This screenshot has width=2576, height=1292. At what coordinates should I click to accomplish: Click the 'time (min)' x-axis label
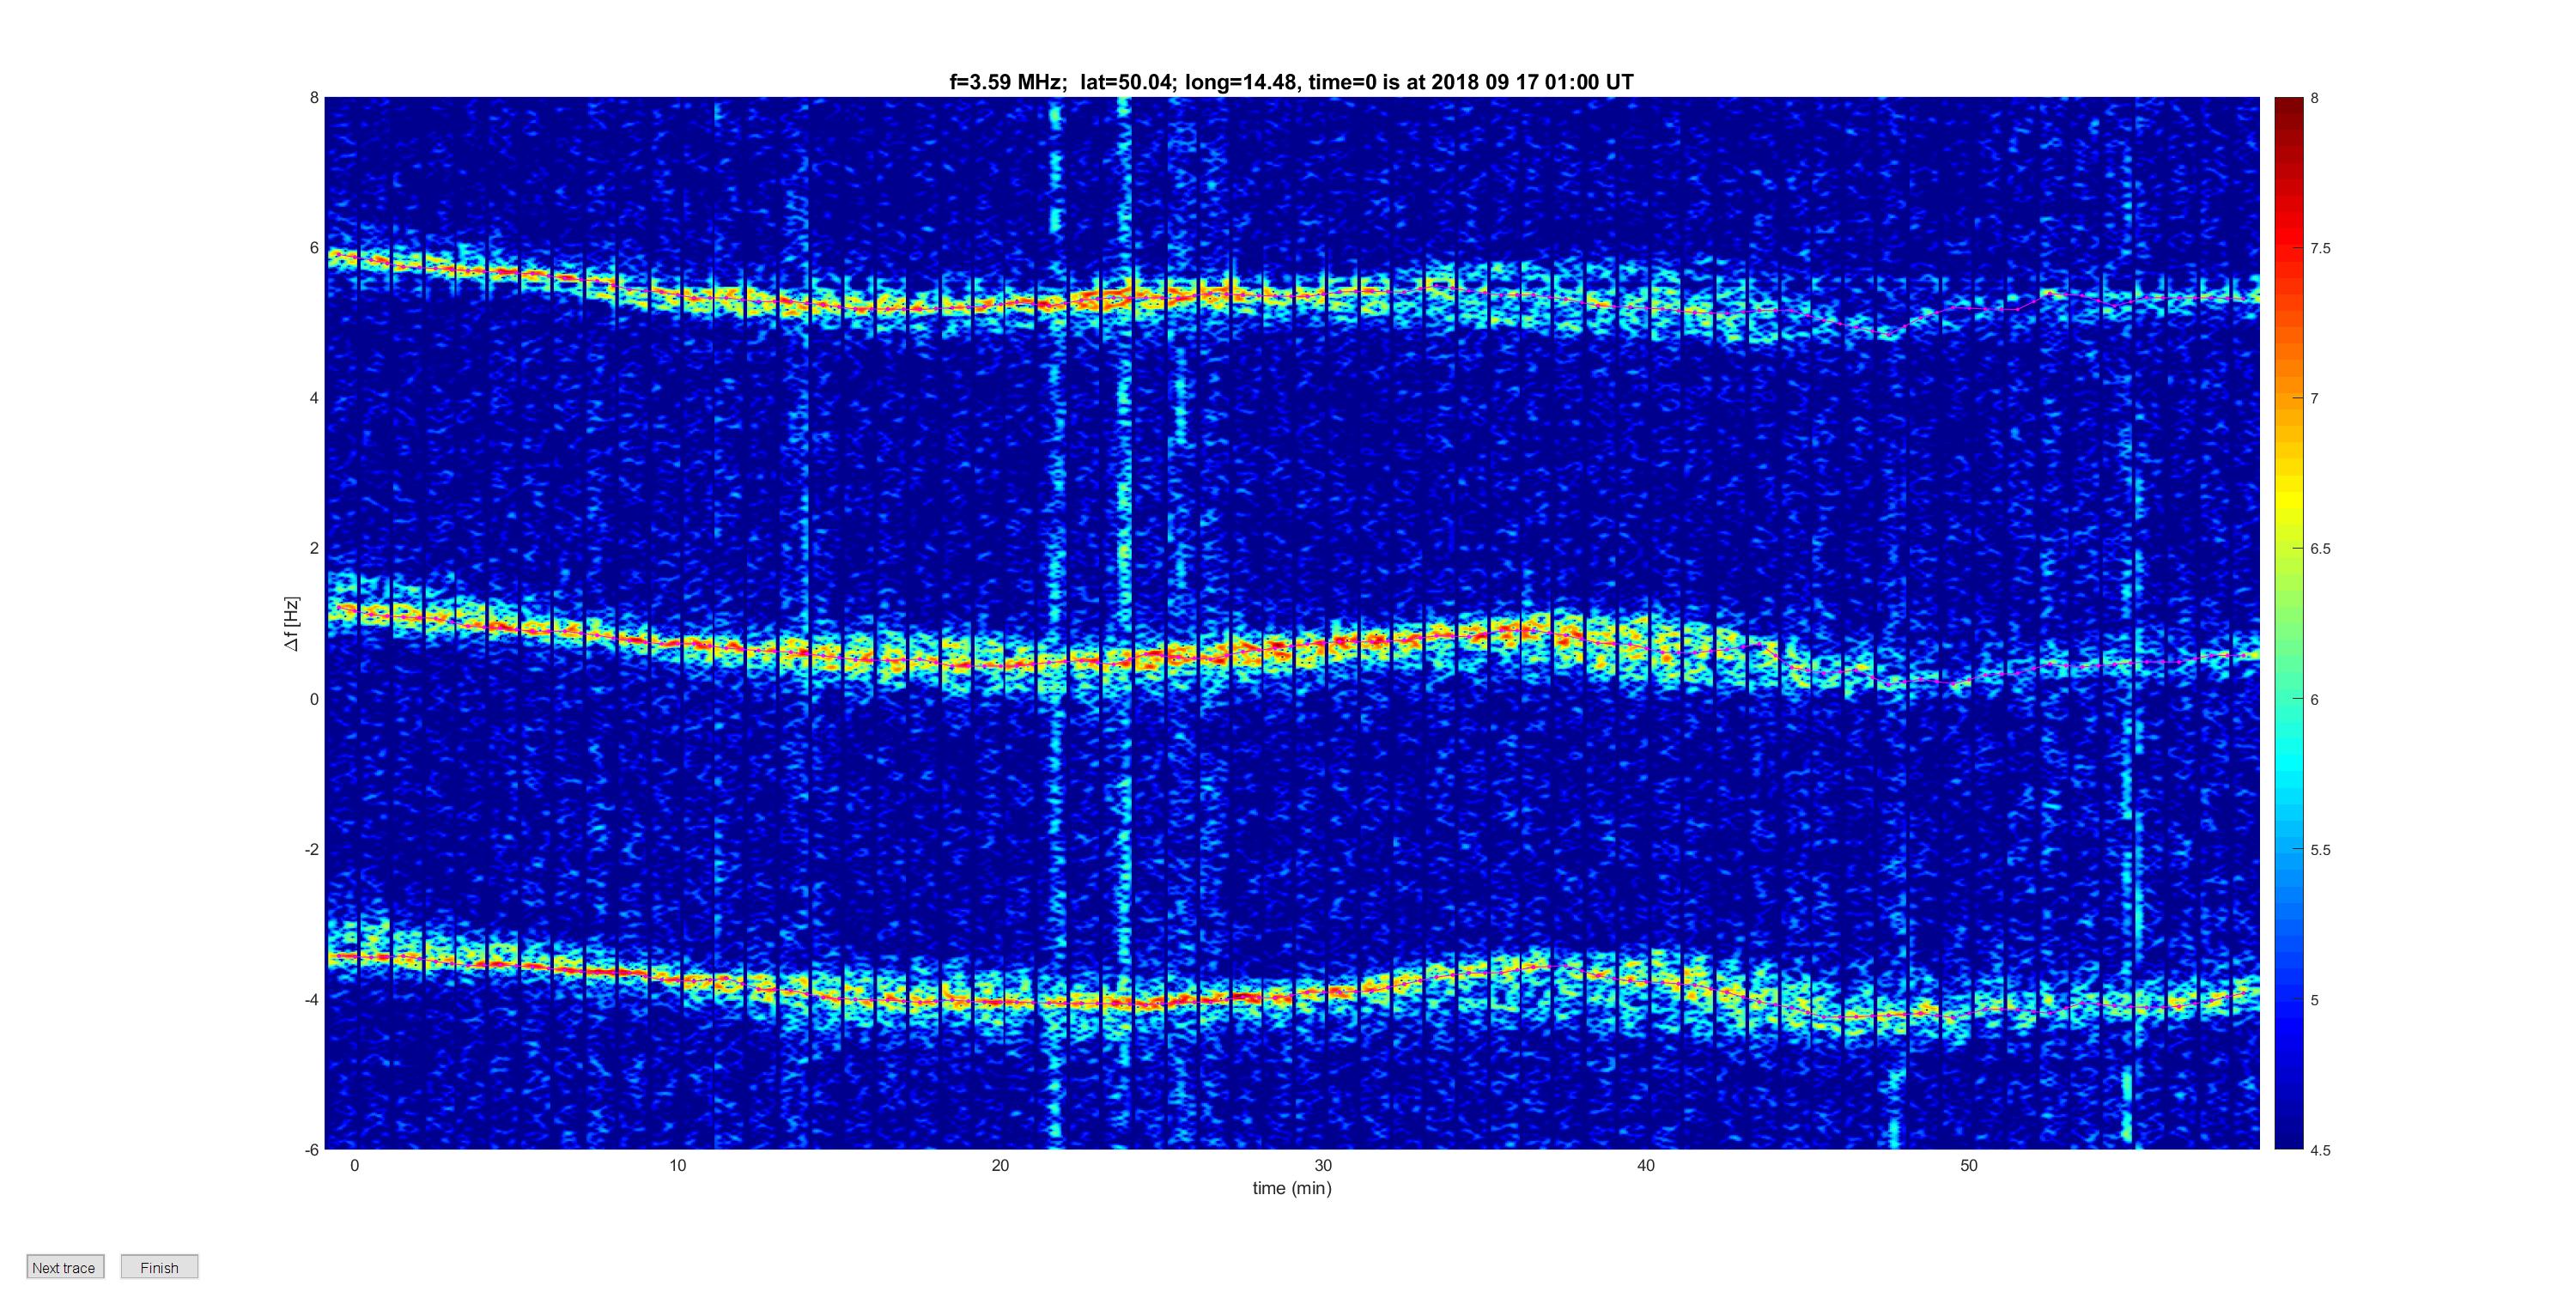[1292, 1188]
